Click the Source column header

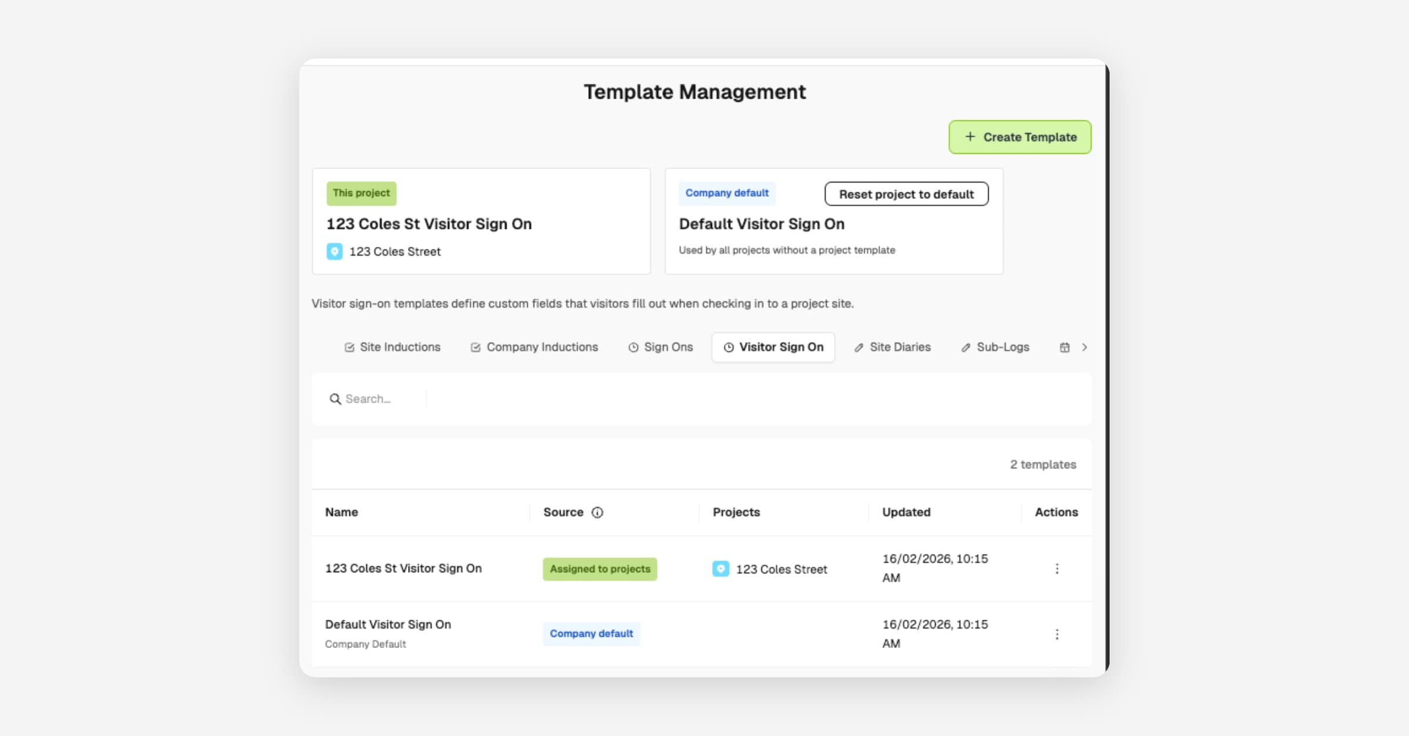[x=563, y=512]
